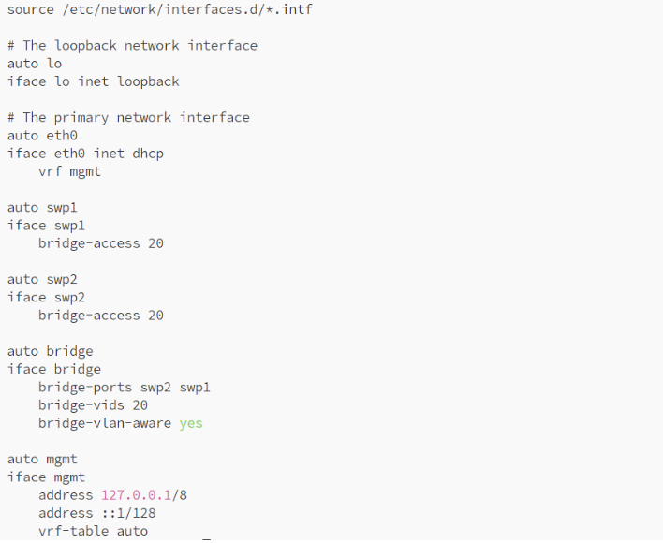
Task: Click the green 'yes' value
Action: coord(191,423)
